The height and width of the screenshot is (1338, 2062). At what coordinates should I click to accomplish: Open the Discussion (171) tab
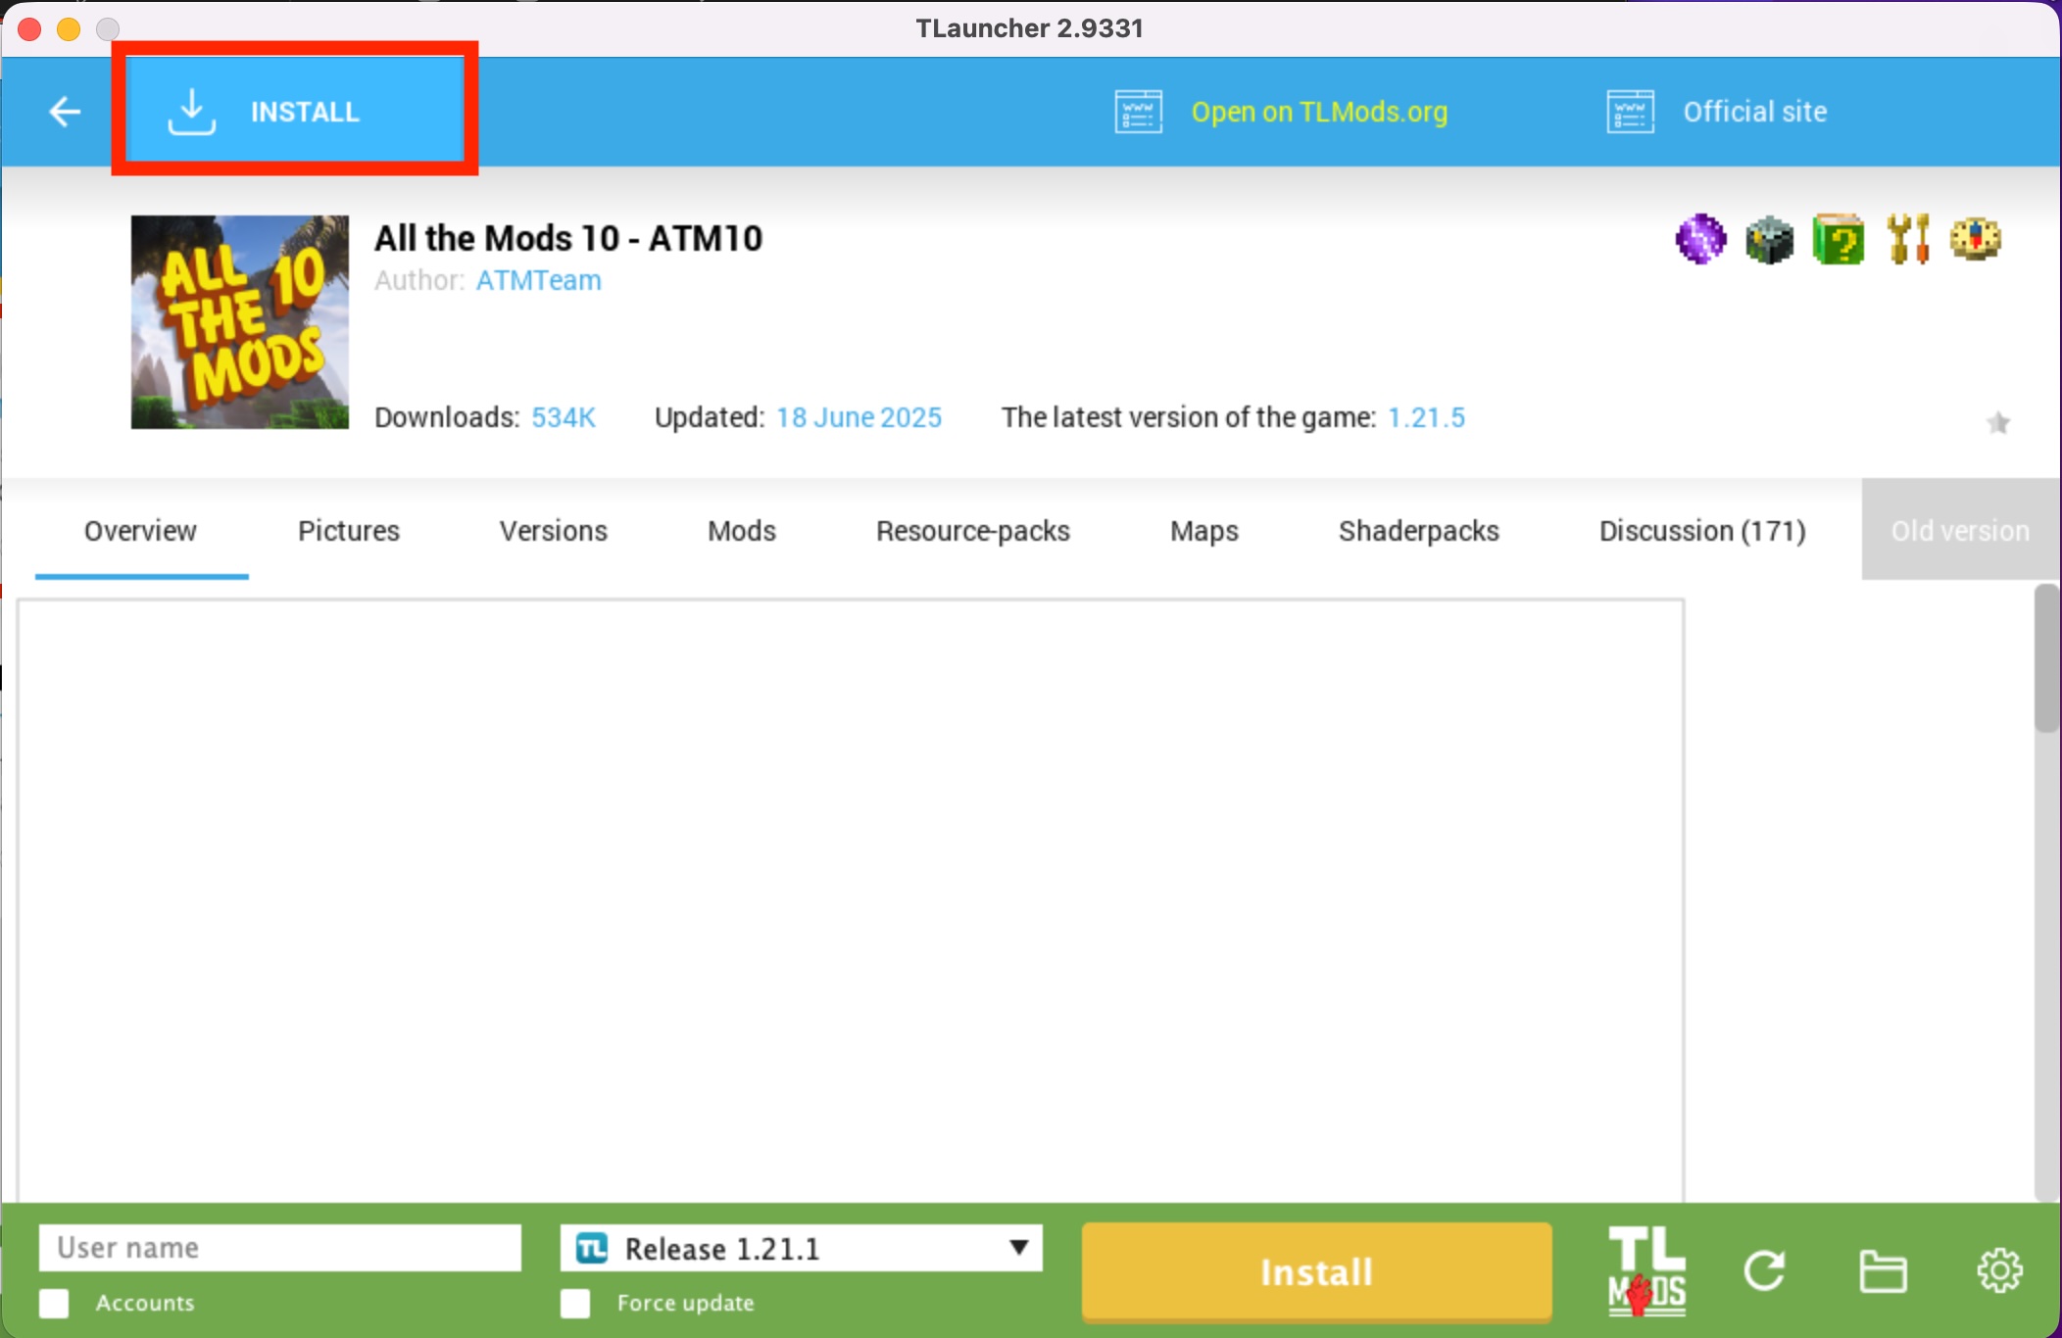click(x=1702, y=531)
